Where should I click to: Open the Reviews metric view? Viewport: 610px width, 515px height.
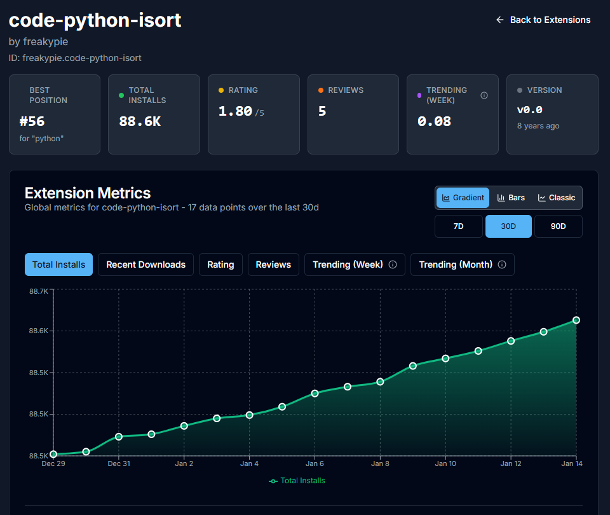point(273,264)
